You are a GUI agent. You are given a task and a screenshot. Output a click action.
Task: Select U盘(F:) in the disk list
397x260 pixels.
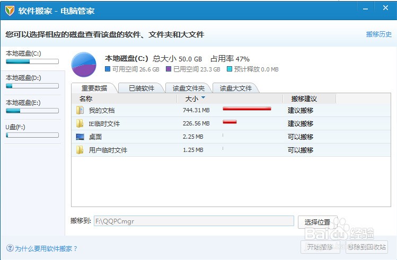point(32,132)
